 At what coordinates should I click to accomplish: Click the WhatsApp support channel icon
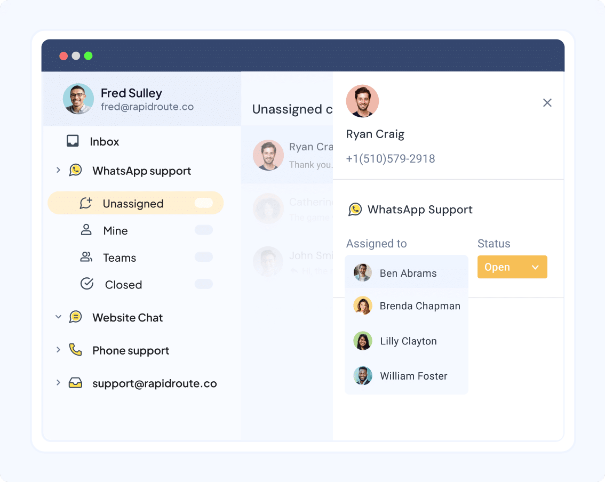click(76, 170)
